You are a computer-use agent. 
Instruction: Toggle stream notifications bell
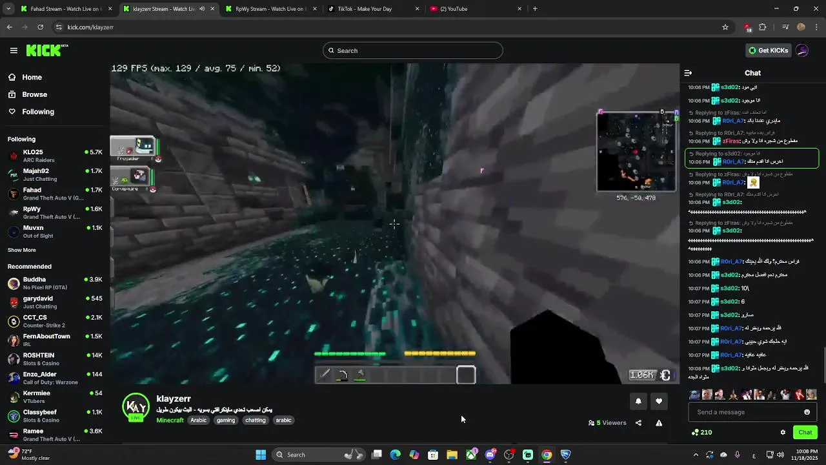click(638, 401)
